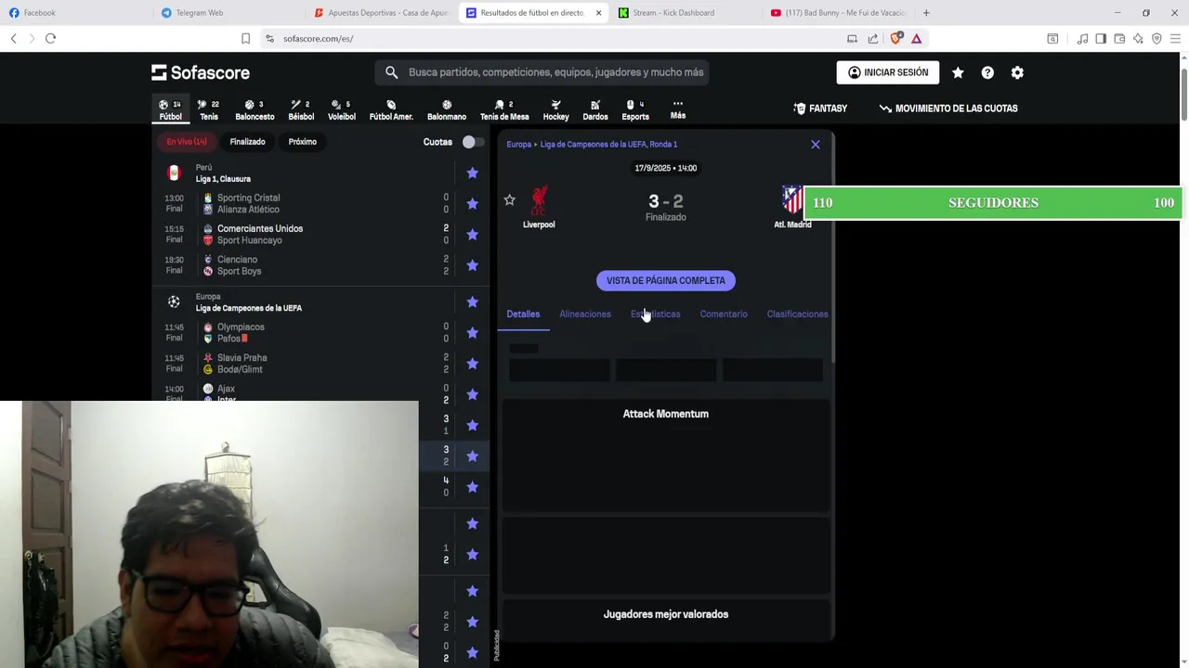Open the Liverpool team logo
1189x668 pixels.
[x=539, y=199]
